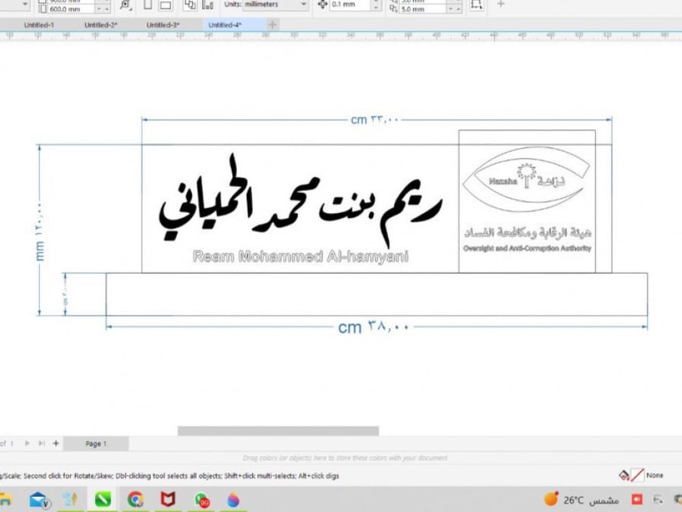
Task: Open CorelDRAW green icon in taskbar
Action: pyautogui.click(x=102, y=500)
